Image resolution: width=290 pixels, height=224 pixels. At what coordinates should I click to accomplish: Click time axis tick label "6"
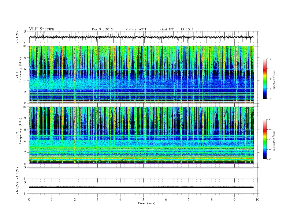point(166,199)
